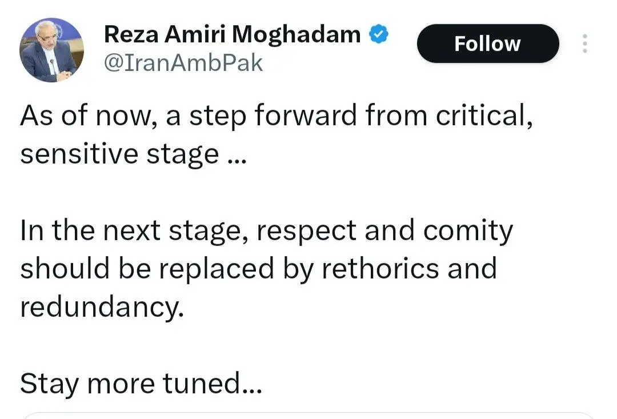Open the three-dot more options menu
Screen dimensions: 617x419
pyautogui.click(x=584, y=43)
